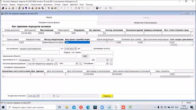This screenshot has height=110, width=196.
Task: Open the empty combo box after 'Неопределен'
Action: pos(48,60)
